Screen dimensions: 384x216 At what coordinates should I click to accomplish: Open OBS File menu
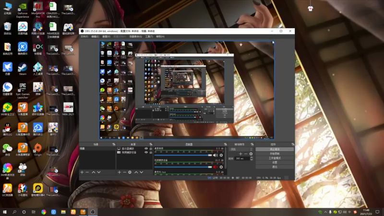[84, 36]
